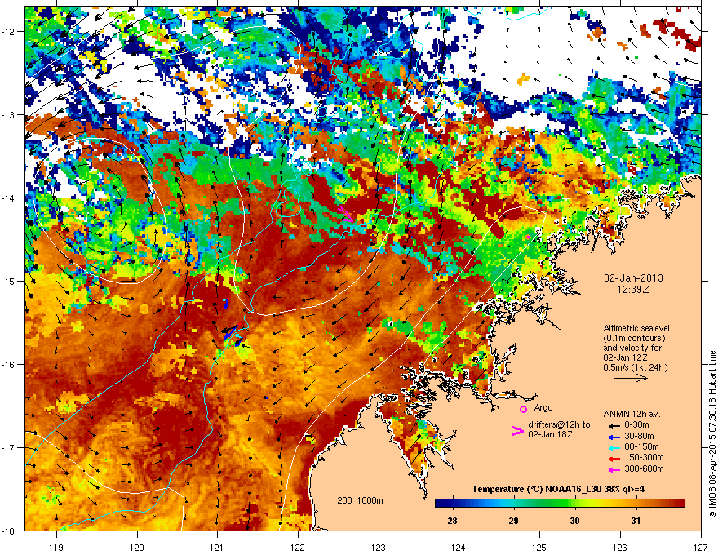
Task: Click the '30-80m' depth label
Action: point(639,436)
